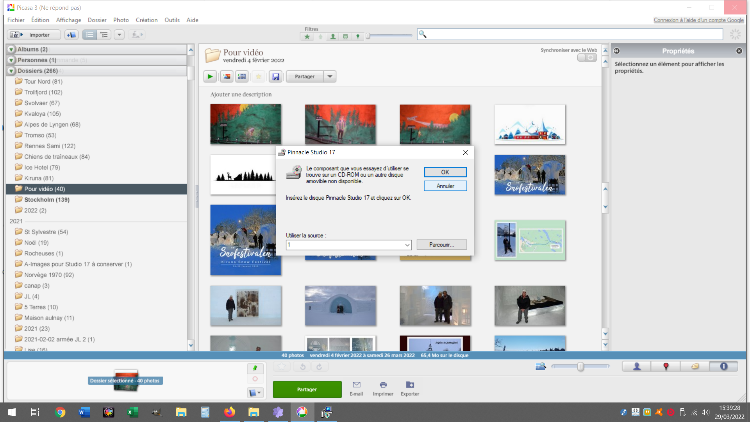750x422 pixels.
Task: Click the Exporter icon
Action: click(x=410, y=389)
